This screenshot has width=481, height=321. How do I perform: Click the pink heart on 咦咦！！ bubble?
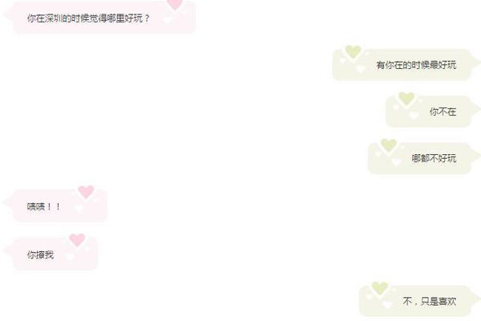click(86, 192)
